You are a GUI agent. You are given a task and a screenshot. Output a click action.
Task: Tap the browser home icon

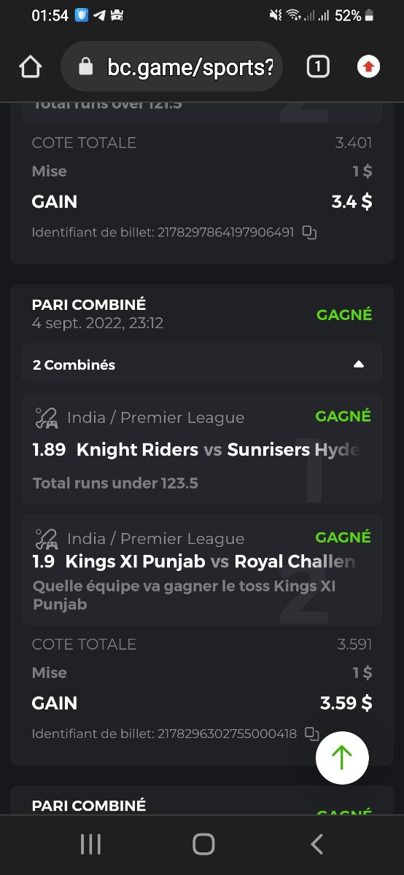click(30, 67)
